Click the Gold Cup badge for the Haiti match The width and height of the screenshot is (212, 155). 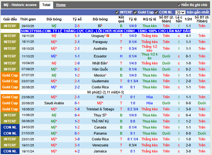10,97
